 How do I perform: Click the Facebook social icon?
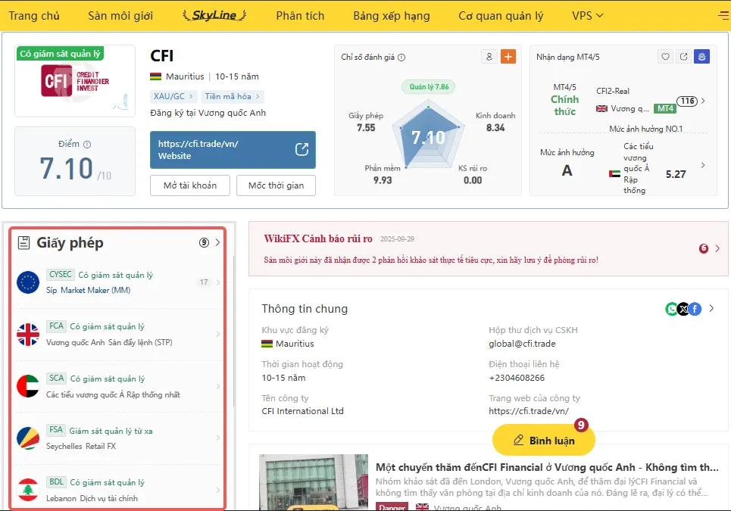click(x=695, y=309)
